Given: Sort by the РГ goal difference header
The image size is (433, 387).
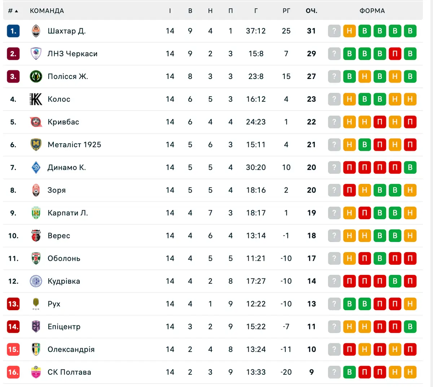Looking at the screenshot, I should point(286,11).
